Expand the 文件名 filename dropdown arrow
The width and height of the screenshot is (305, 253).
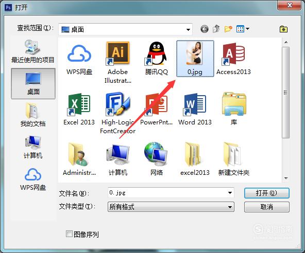pyautogui.click(x=230, y=193)
